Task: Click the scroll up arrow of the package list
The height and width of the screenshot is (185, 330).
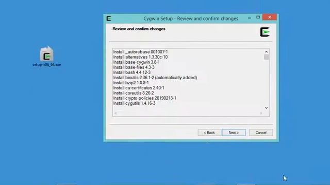Action: [266, 51]
